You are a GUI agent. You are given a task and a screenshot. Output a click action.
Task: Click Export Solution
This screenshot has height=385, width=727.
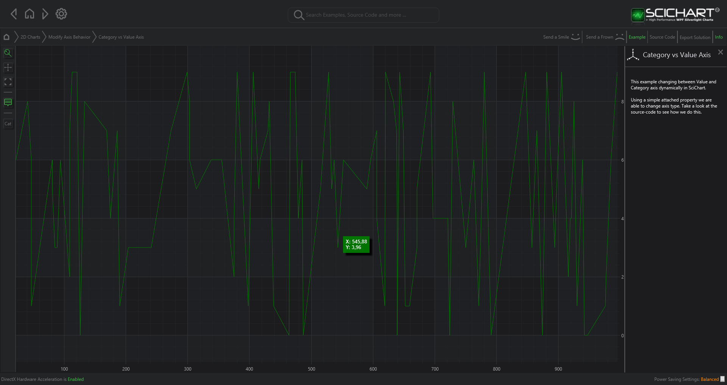[695, 37]
